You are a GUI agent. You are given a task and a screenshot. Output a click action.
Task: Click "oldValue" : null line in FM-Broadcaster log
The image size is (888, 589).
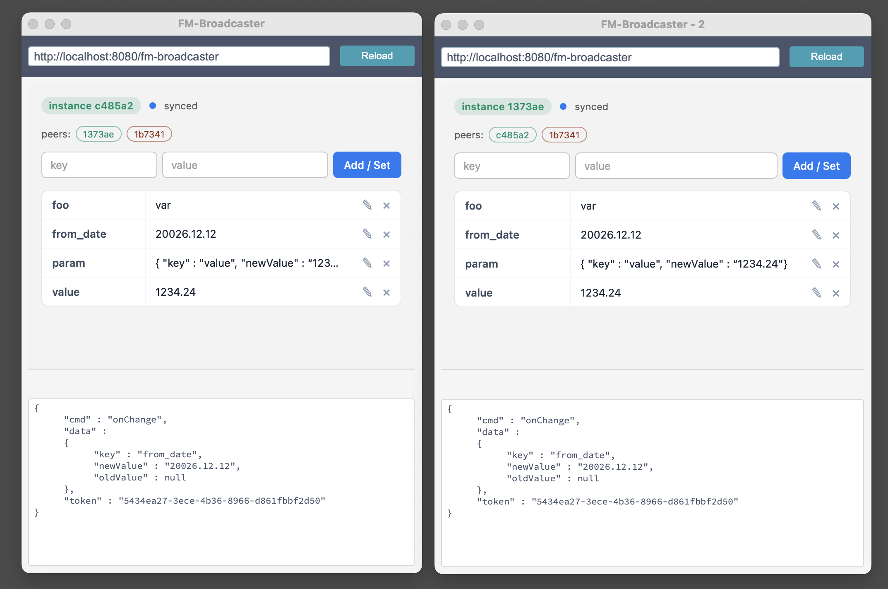coord(140,478)
